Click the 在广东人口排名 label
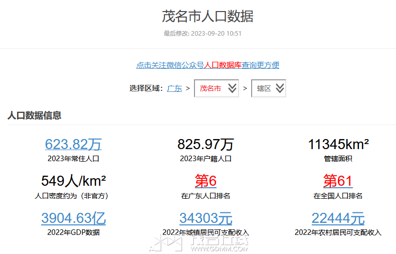This screenshot has width=396, height=254. pyautogui.click(x=206, y=196)
